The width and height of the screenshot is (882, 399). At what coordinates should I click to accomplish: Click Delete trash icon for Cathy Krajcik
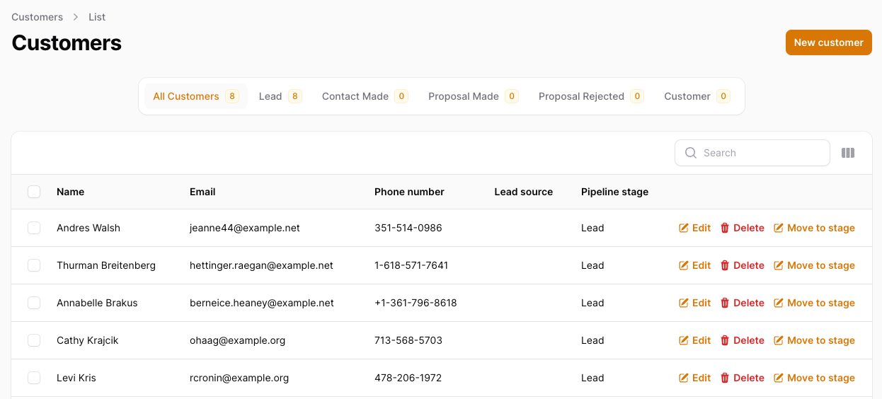coord(725,340)
